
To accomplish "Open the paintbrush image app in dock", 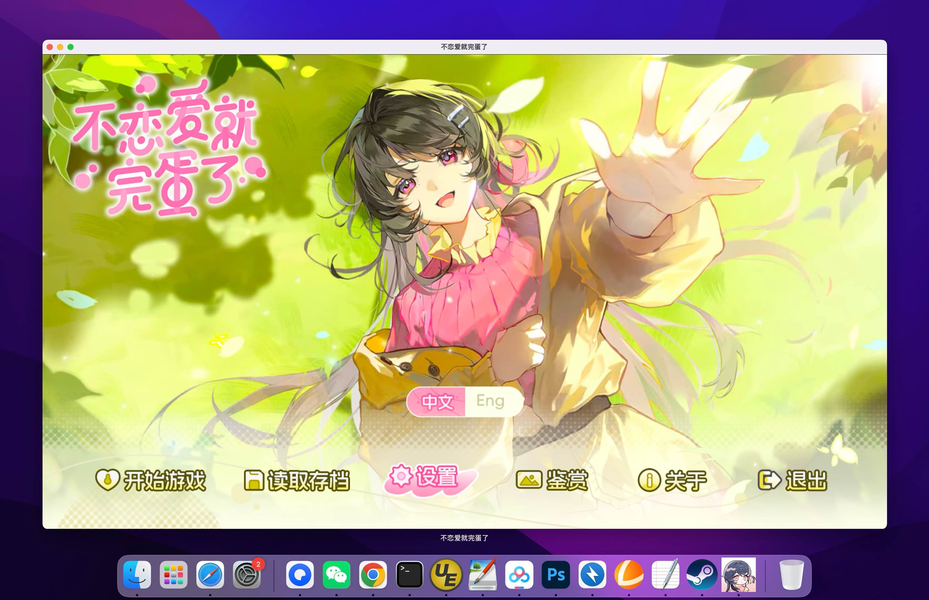I will [483, 575].
